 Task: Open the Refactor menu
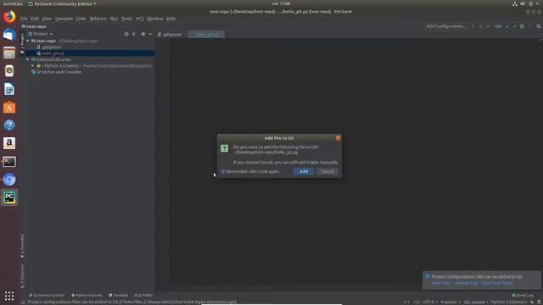click(98, 19)
